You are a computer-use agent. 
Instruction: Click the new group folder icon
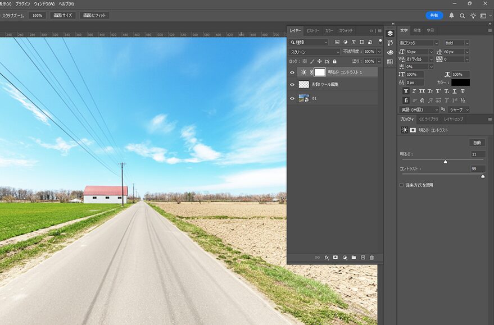(x=353, y=257)
